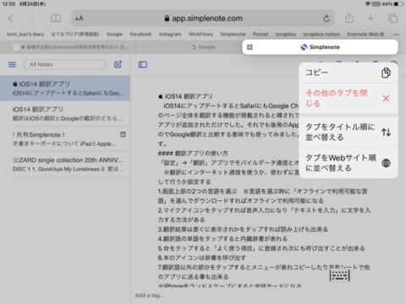Open the scrapbox bookmark

point(286,34)
